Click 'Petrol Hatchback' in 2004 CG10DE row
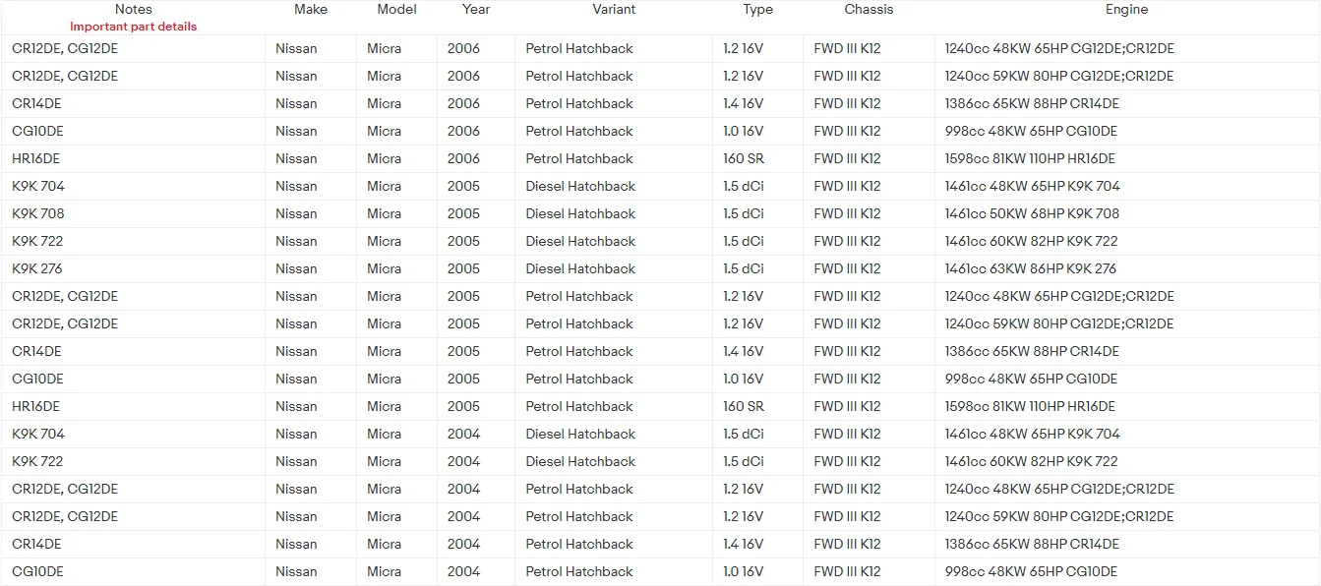This screenshot has width=1321, height=586. pos(579,571)
